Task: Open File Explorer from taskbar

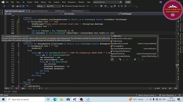Action: click(62, 99)
